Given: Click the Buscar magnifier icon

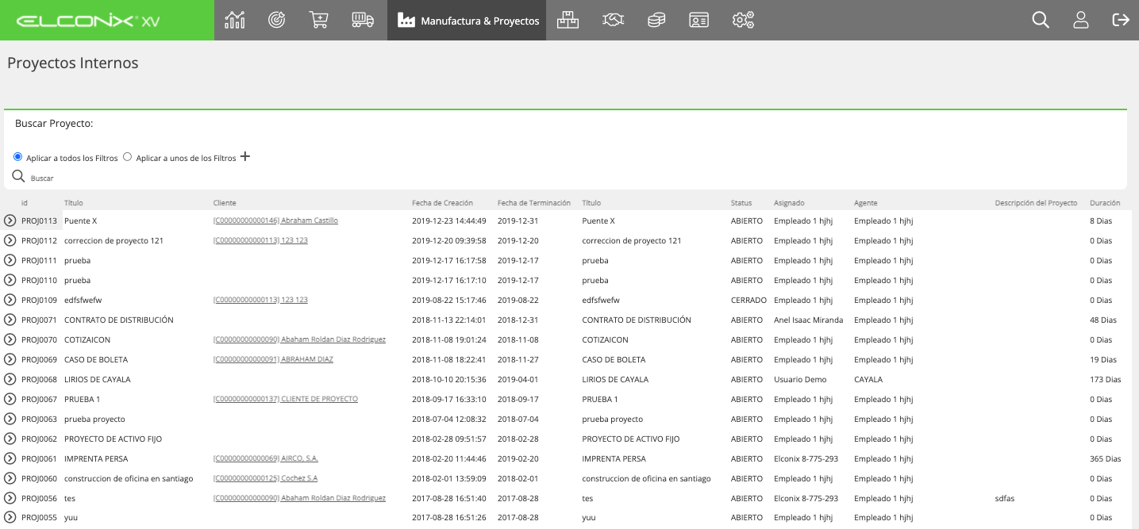Looking at the screenshot, I should coord(19,176).
